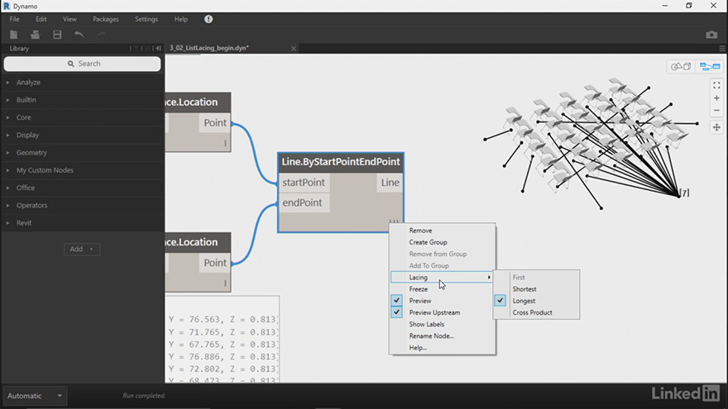Click the startPoint input port
The height and width of the screenshot is (409, 728).
(304, 183)
